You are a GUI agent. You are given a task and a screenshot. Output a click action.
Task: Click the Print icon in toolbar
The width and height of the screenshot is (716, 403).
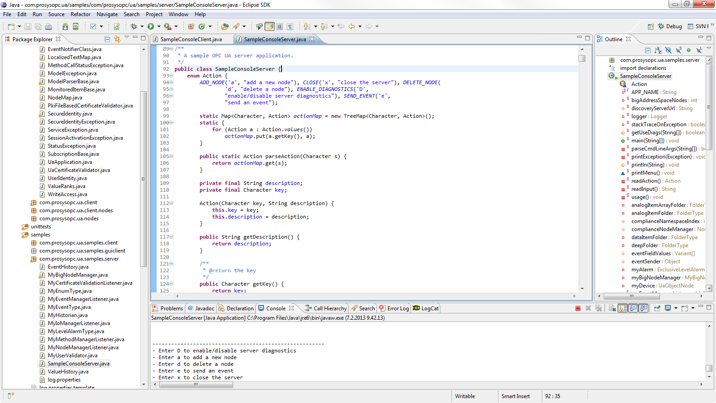click(x=48, y=26)
